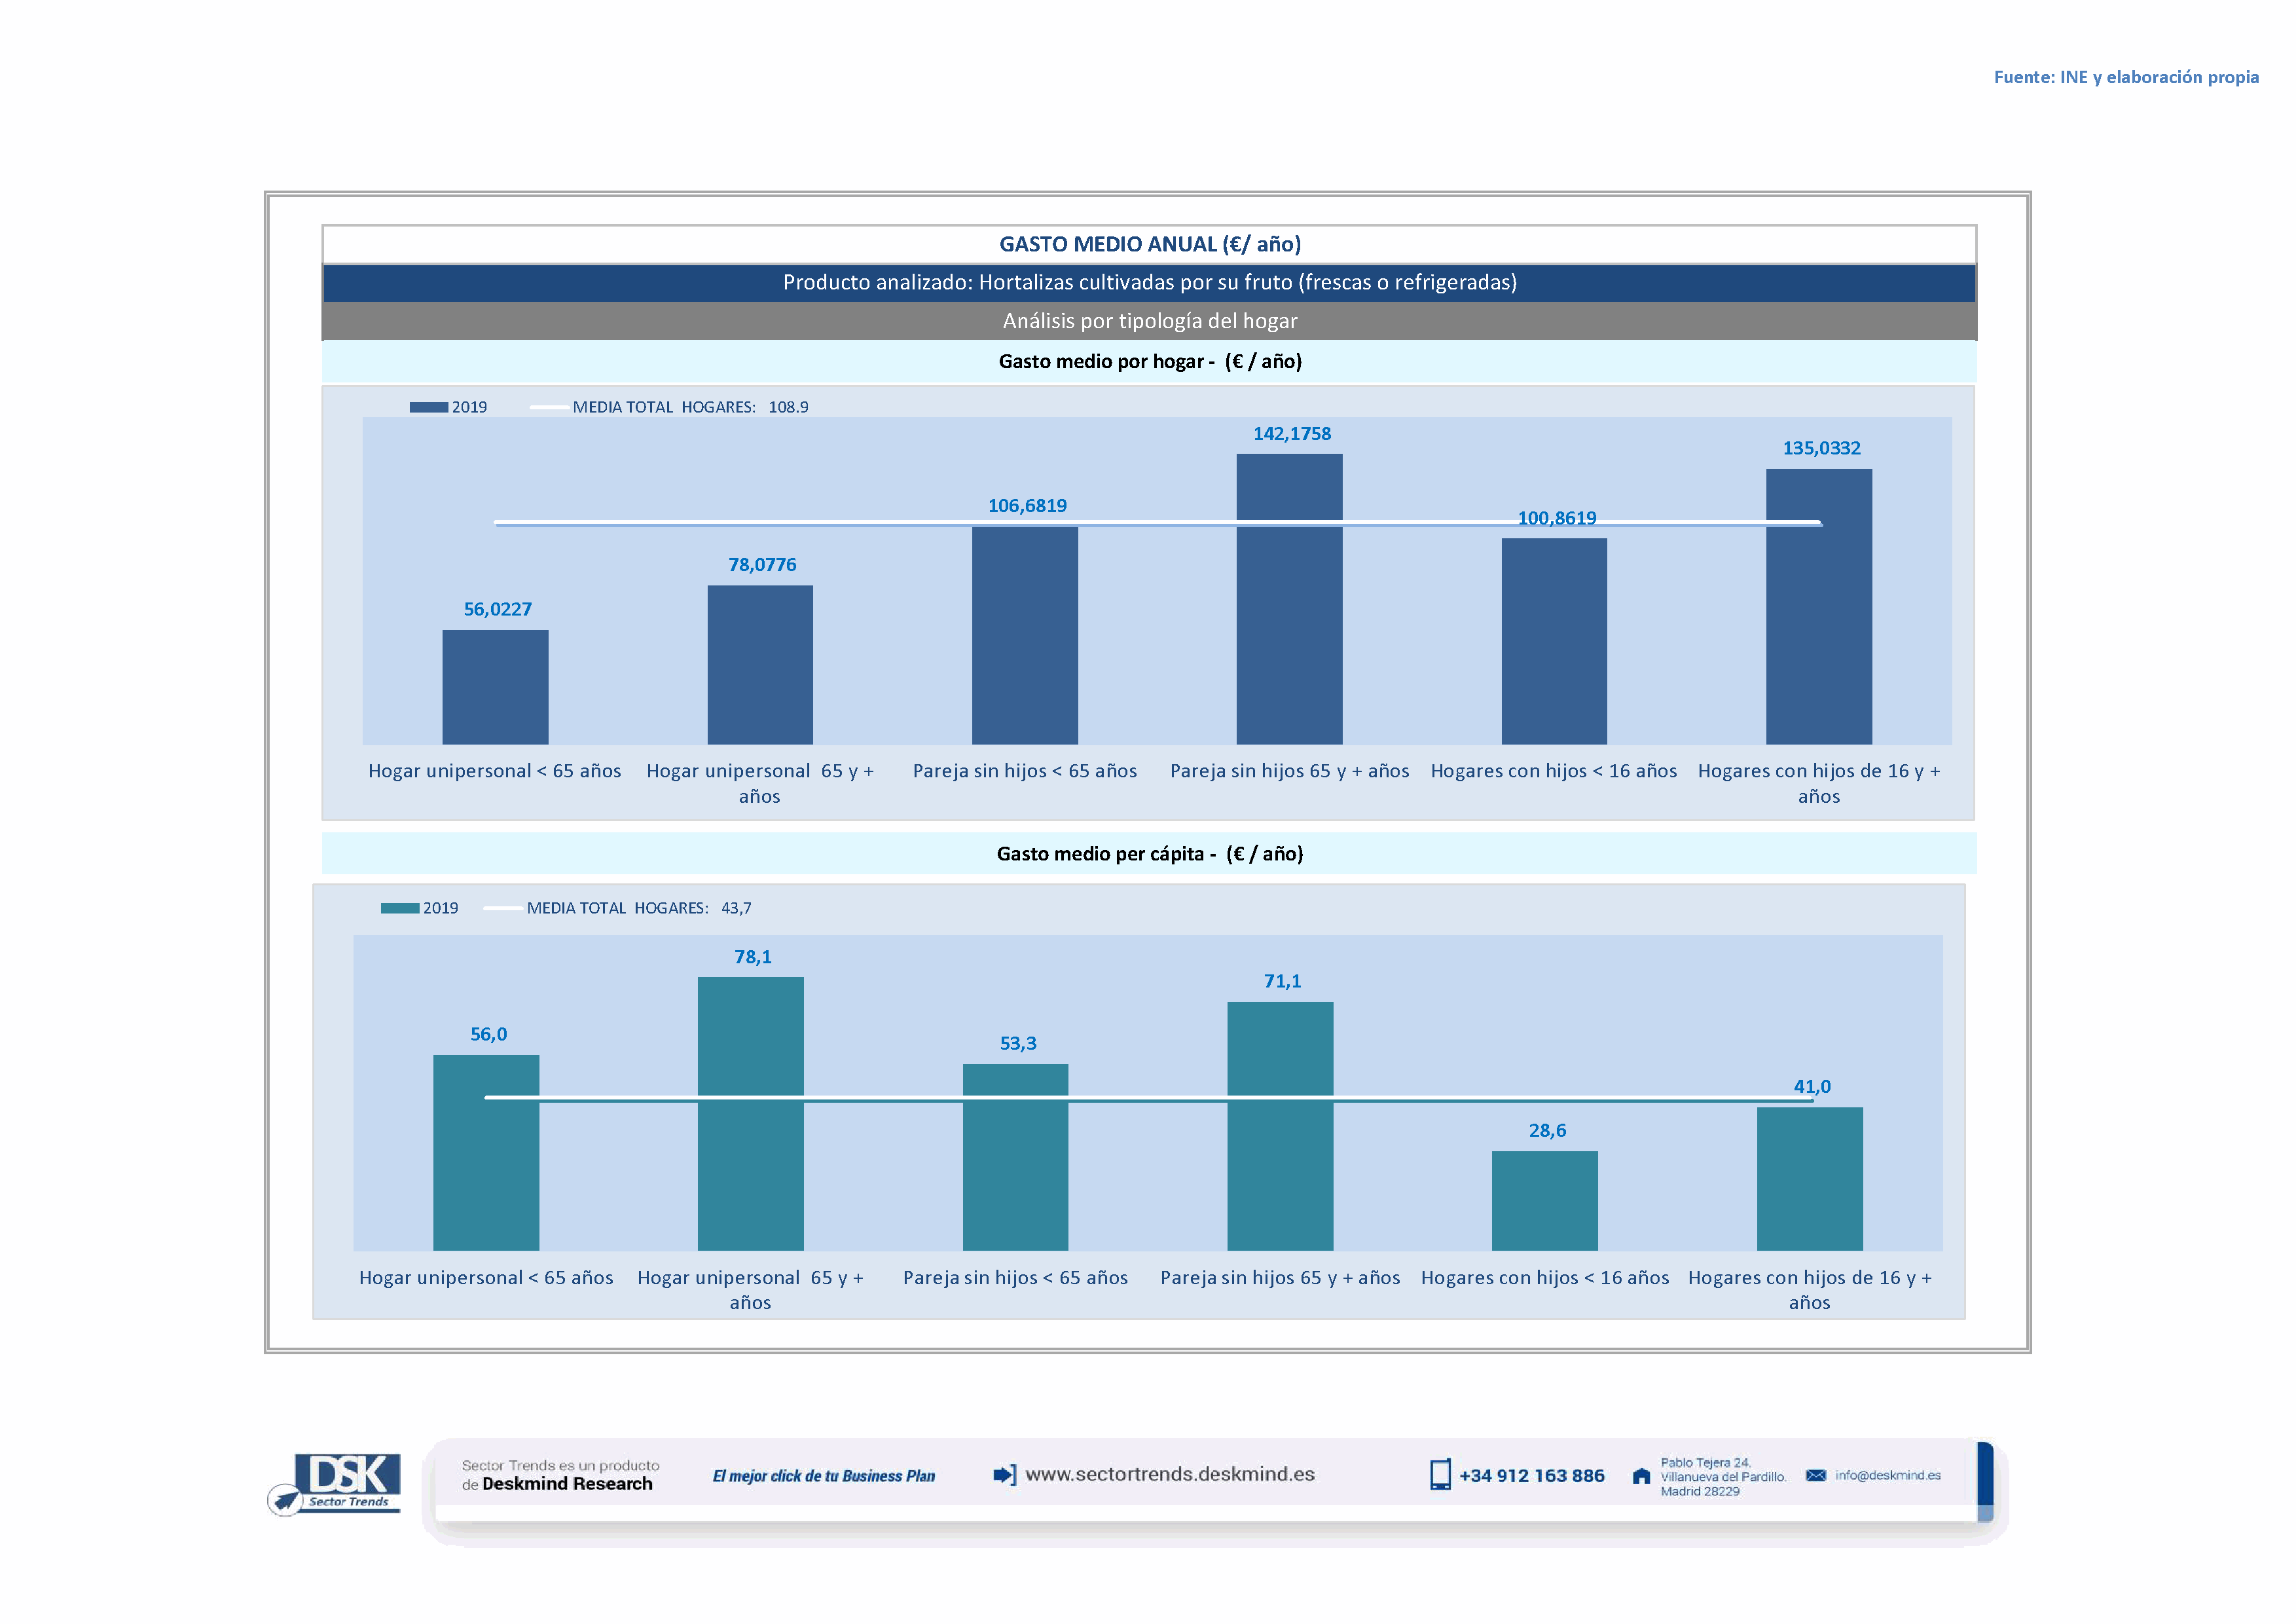
Task: Select the 28,6 teal bar in bottom chart
Action: point(1544,1200)
